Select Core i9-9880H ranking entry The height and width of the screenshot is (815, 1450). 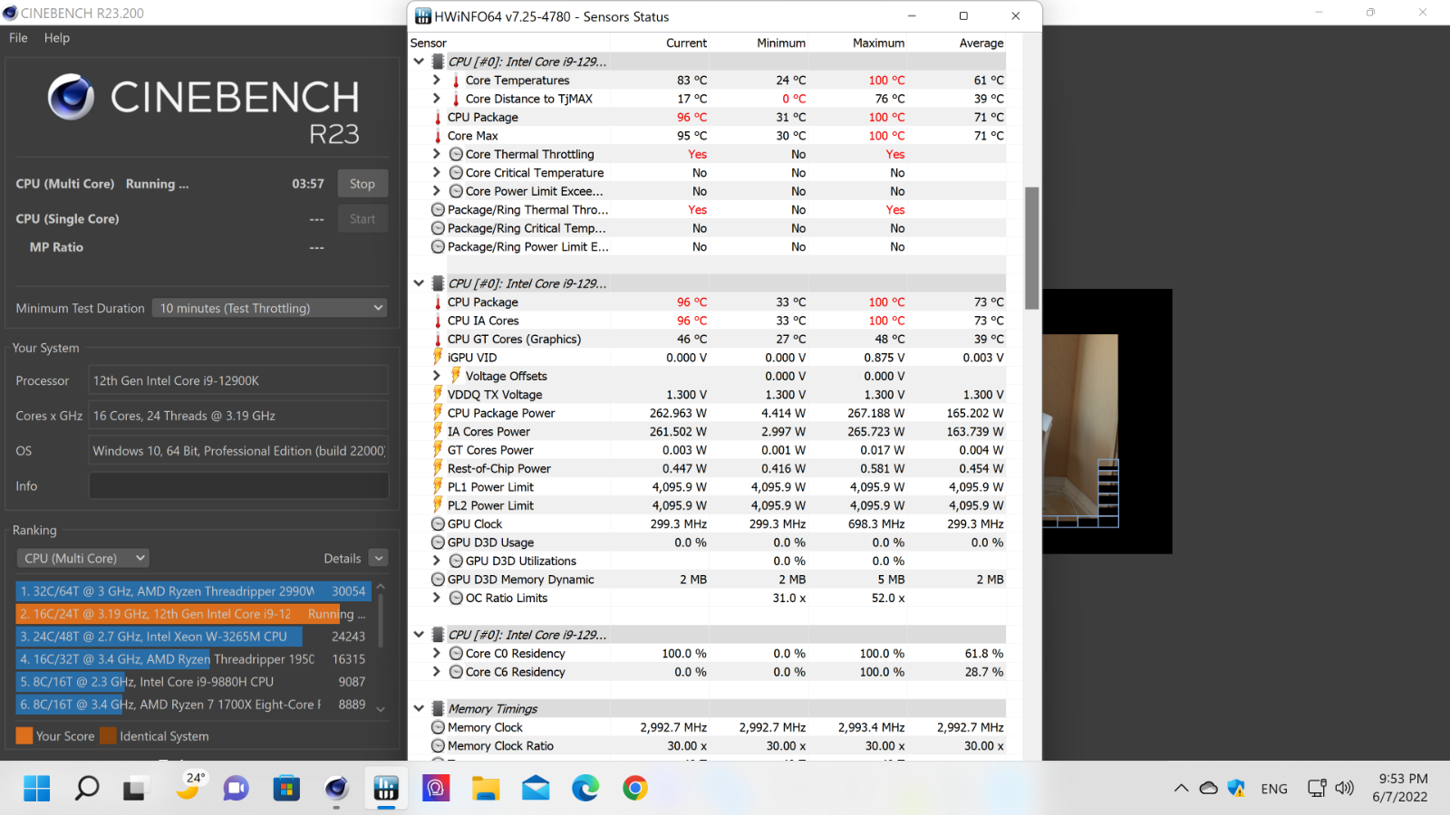click(x=193, y=682)
